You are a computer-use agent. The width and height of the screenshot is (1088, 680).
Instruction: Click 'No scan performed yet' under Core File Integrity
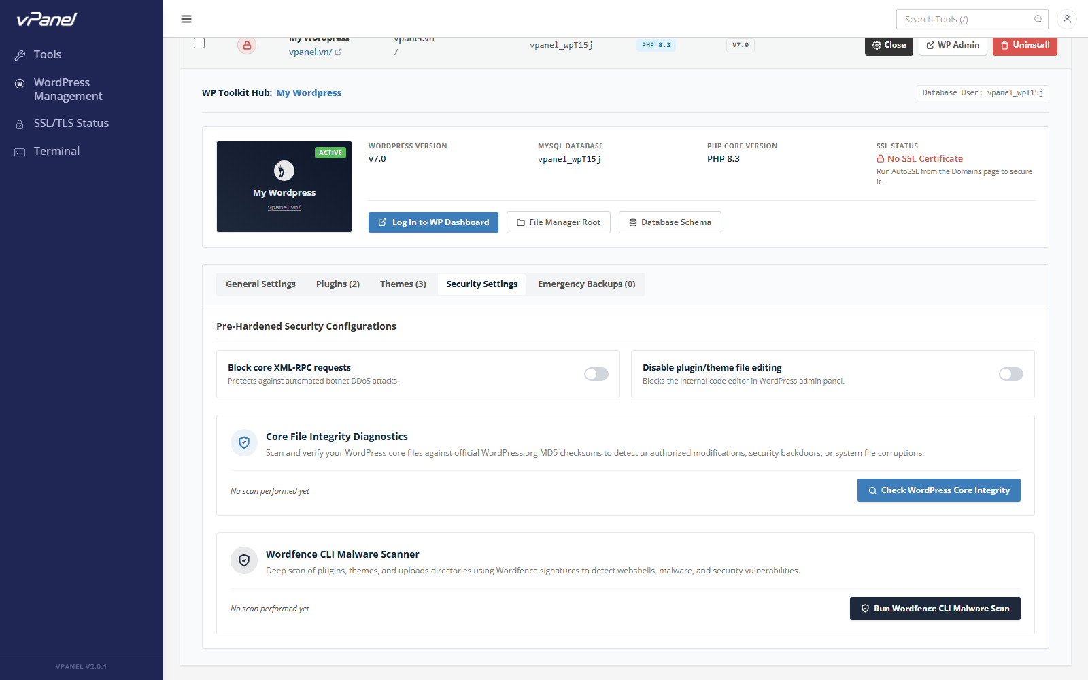[270, 491]
